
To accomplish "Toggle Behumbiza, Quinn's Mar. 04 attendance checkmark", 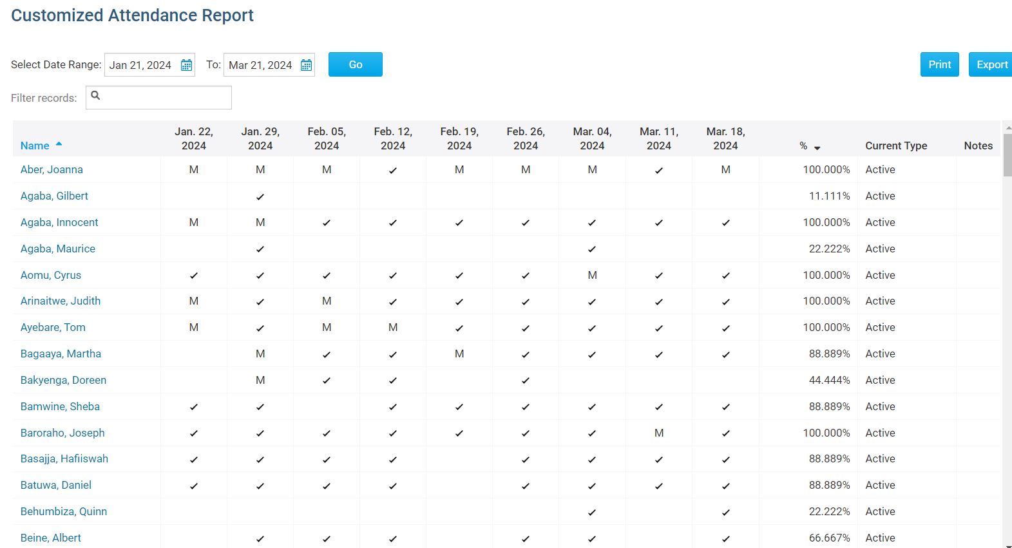I will tap(592, 513).
